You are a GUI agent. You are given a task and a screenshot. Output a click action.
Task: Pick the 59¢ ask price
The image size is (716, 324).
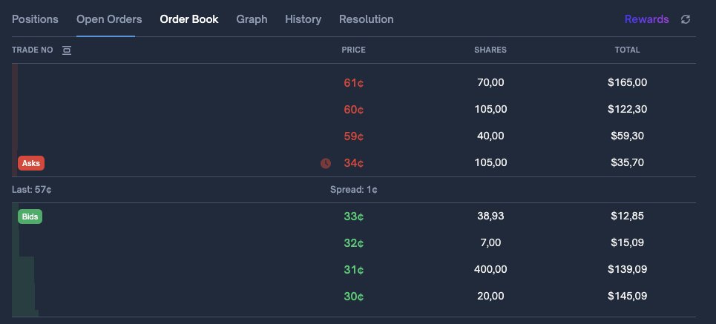tap(353, 136)
